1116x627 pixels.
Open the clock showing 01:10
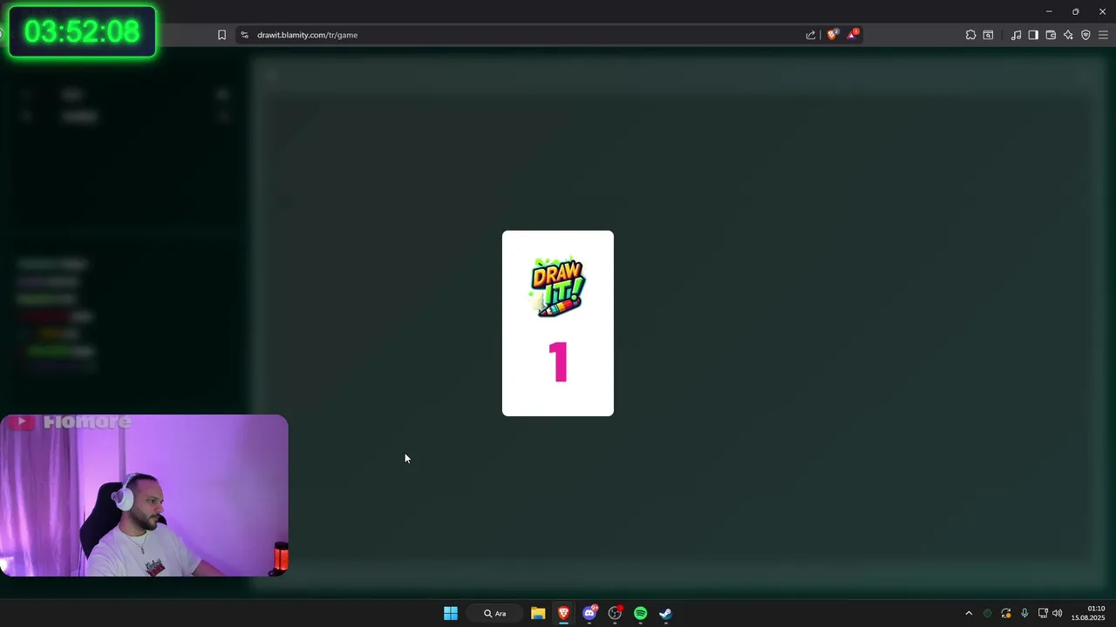pyautogui.click(x=1088, y=613)
